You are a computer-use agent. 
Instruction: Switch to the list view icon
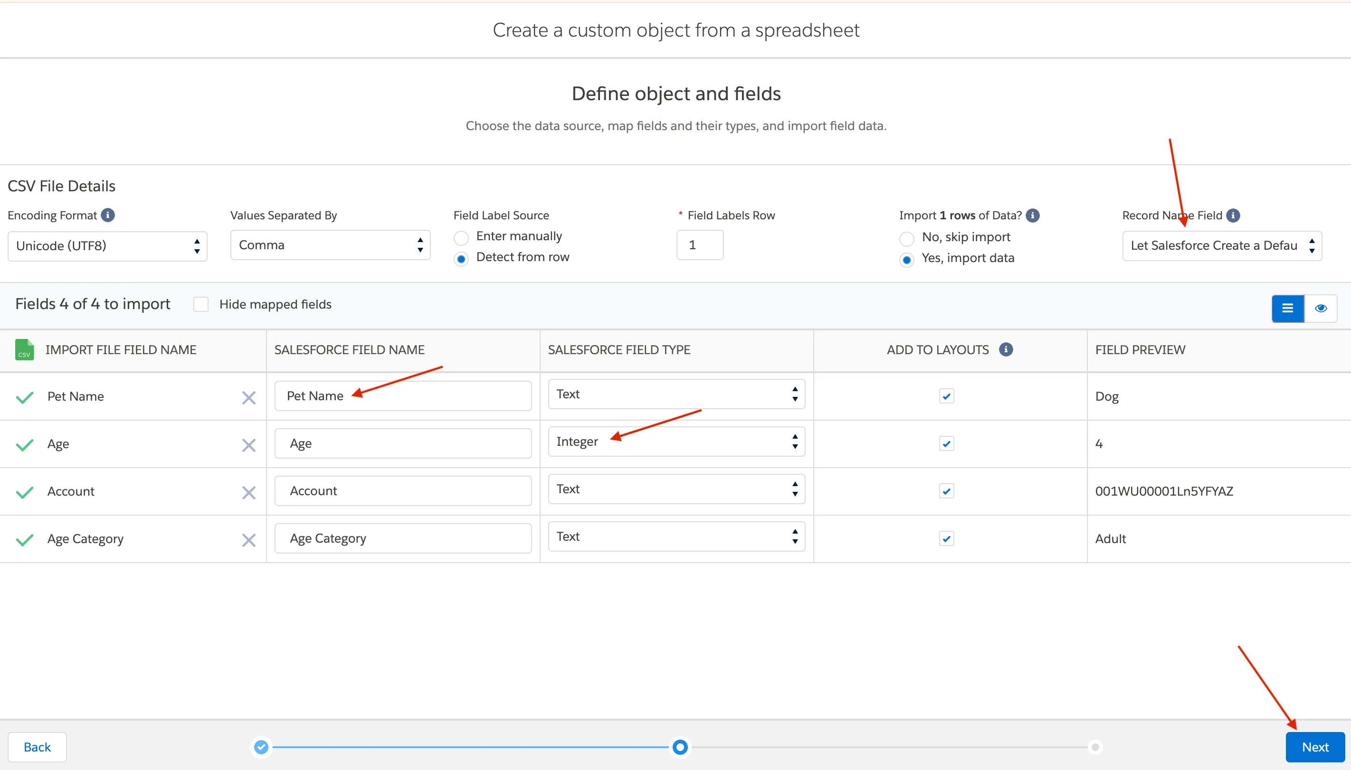coord(1287,308)
